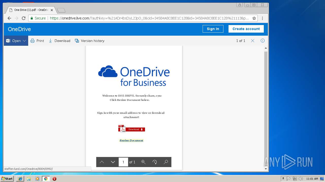325x182 pixels.
Task: Close the file preview with X
Action: [x=253, y=41]
